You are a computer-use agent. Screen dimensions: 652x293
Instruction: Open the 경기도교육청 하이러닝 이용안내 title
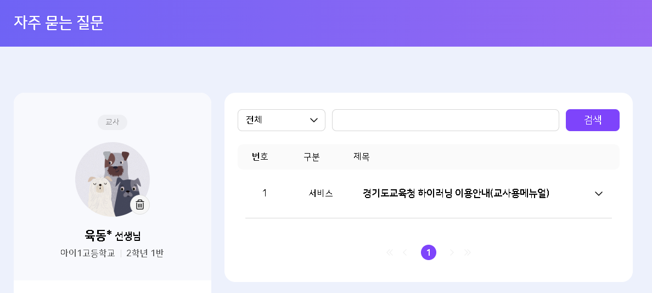click(456, 193)
